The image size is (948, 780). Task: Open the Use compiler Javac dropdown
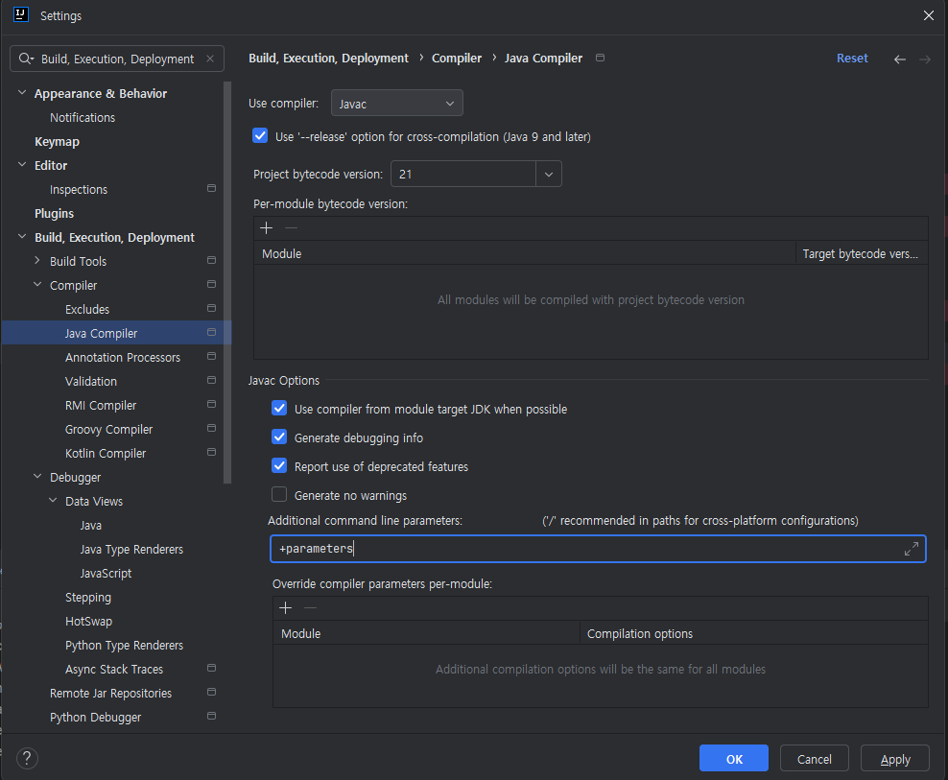(397, 104)
